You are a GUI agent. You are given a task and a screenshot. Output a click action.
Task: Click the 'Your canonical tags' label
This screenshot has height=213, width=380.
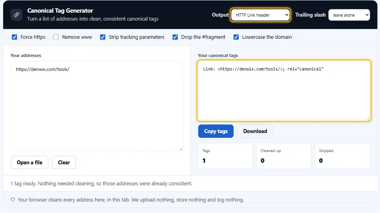[x=218, y=55]
